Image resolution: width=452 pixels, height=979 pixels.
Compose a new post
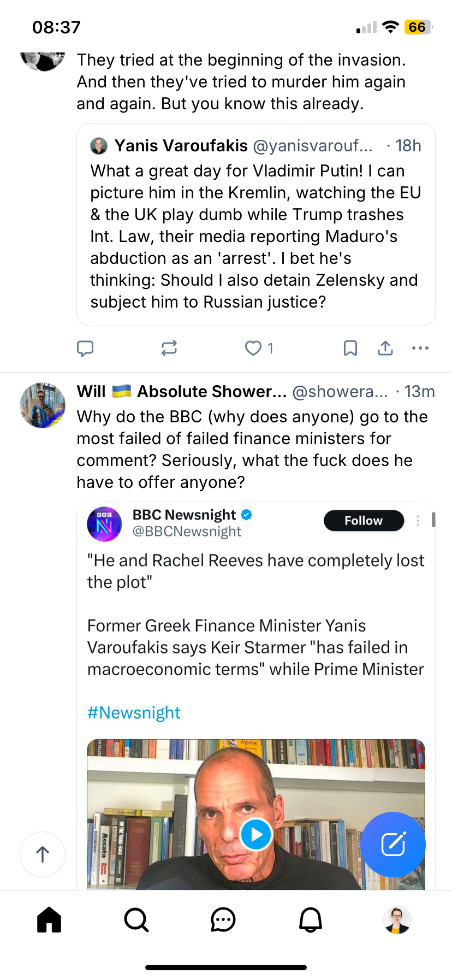click(393, 844)
